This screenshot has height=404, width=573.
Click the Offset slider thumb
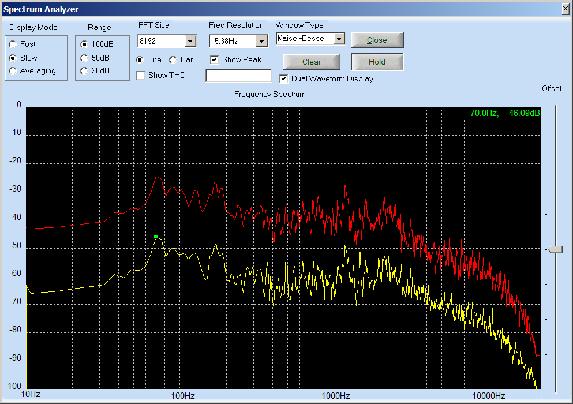click(x=556, y=250)
